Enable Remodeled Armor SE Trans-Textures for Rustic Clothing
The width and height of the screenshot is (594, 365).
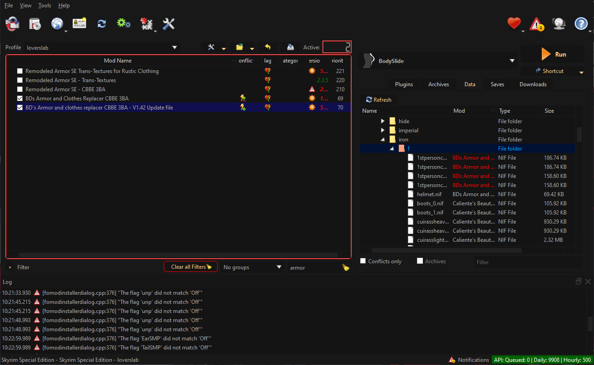click(x=20, y=71)
